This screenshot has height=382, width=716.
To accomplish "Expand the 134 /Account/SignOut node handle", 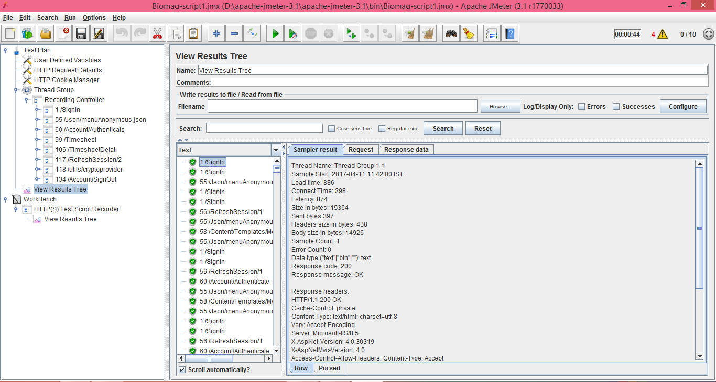I will click(x=37, y=179).
